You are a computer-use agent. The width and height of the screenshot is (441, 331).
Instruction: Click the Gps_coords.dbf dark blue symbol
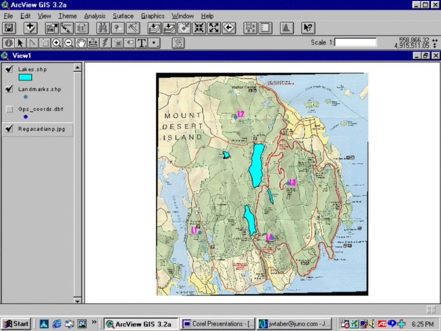click(26, 116)
